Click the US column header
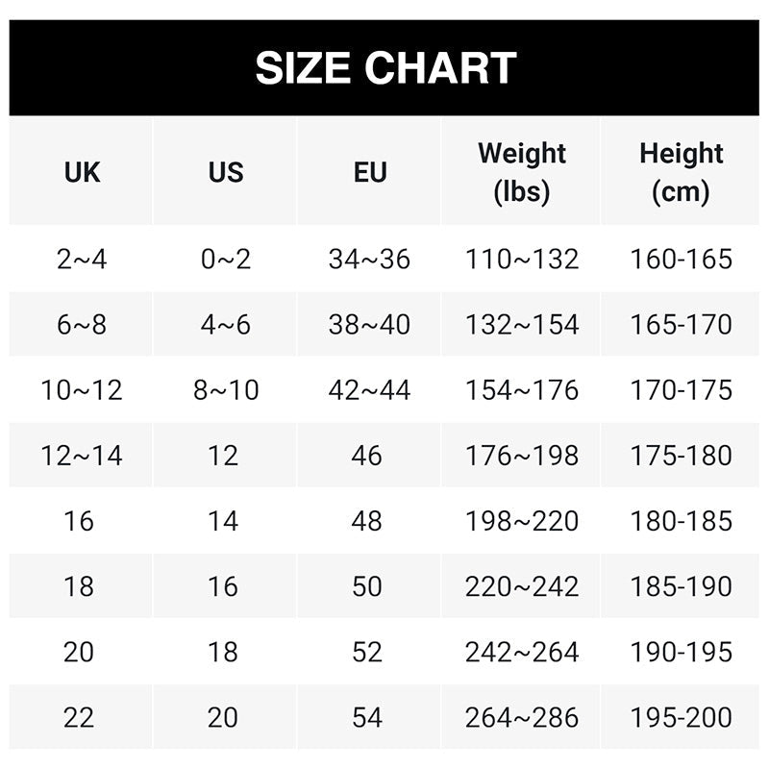The width and height of the screenshot is (769, 769). click(225, 172)
